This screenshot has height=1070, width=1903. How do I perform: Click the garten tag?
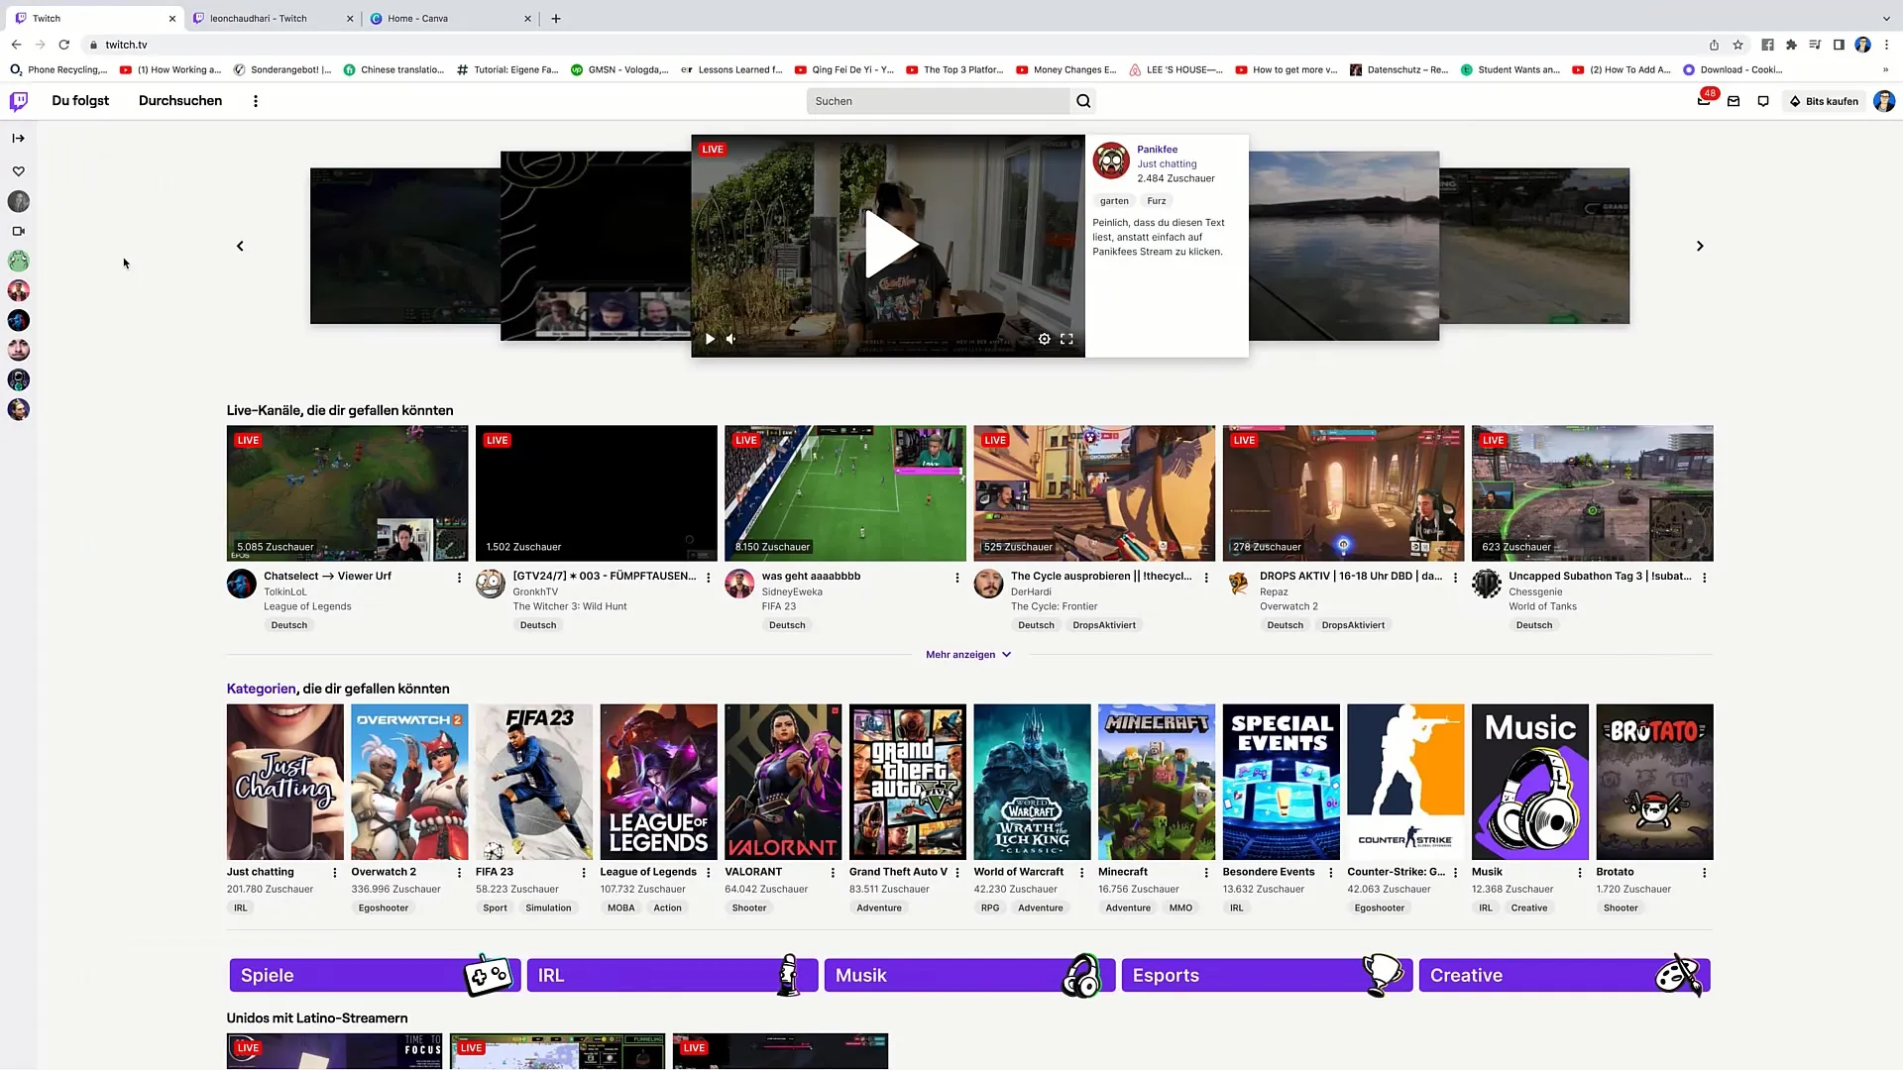pos(1114,201)
